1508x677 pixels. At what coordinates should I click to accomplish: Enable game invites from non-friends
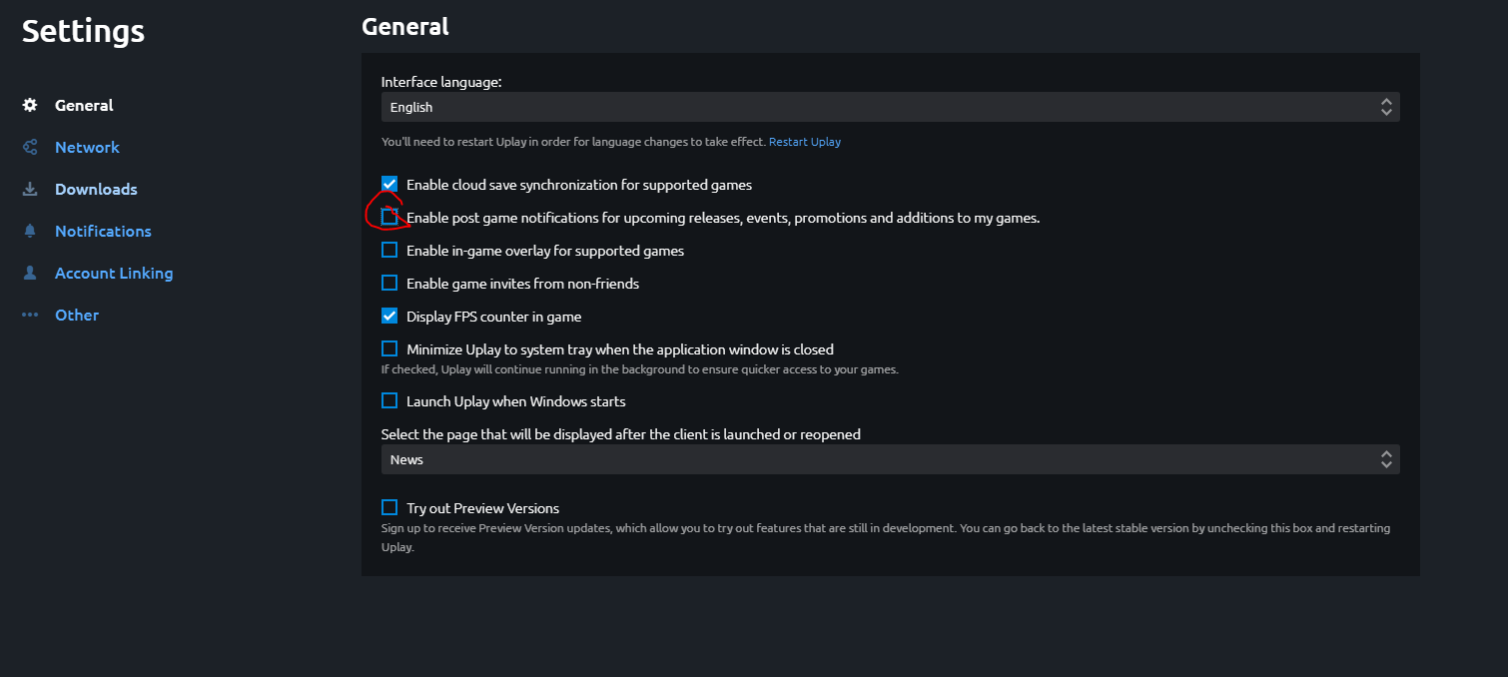389,283
